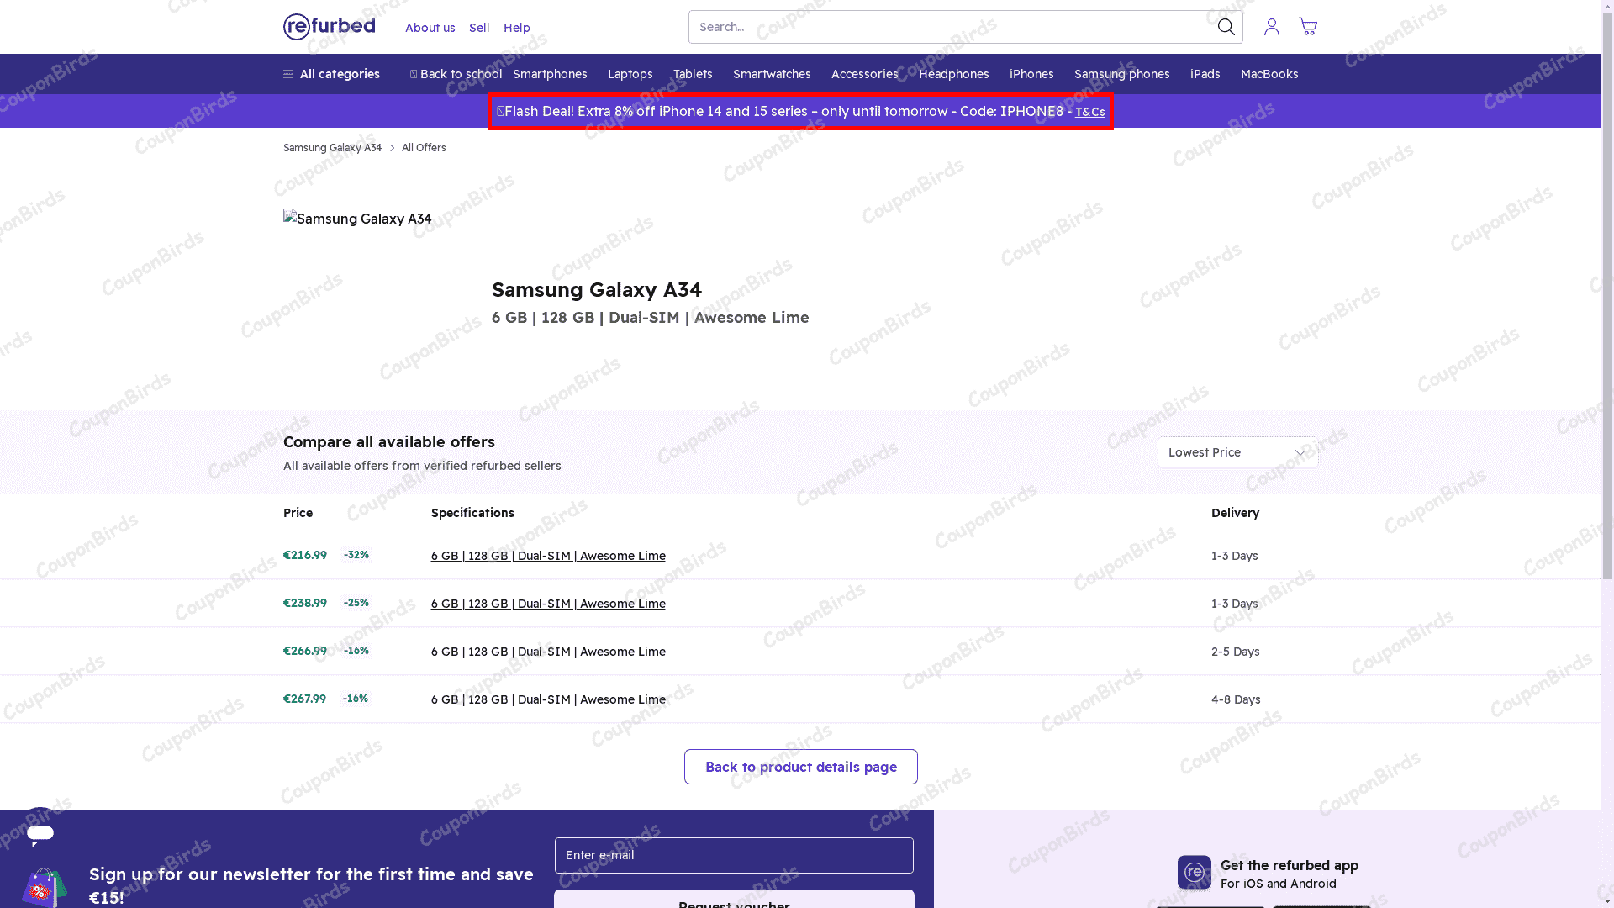Open the About us link

coord(430,28)
